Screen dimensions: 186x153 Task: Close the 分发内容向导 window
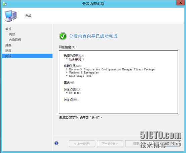180,3
